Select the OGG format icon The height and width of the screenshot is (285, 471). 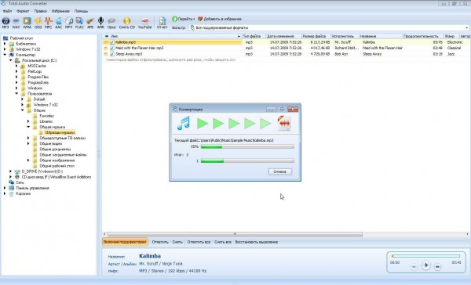[x=38, y=21]
